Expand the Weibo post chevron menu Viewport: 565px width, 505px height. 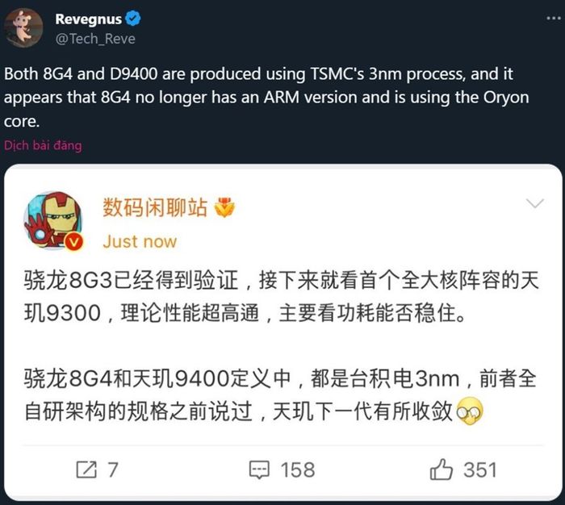pos(534,203)
